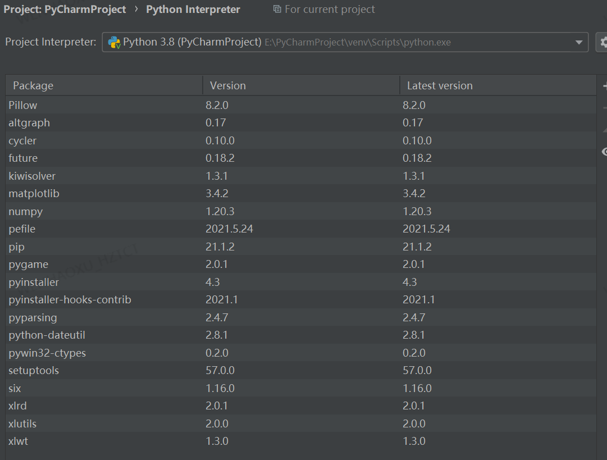Viewport: 607px width, 460px height.
Task: Select the pip package name
Action: click(x=17, y=247)
